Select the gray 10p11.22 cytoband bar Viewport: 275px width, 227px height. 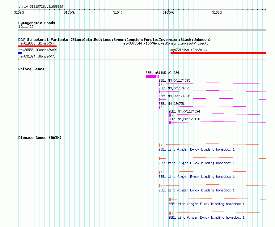tap(142, 30)
